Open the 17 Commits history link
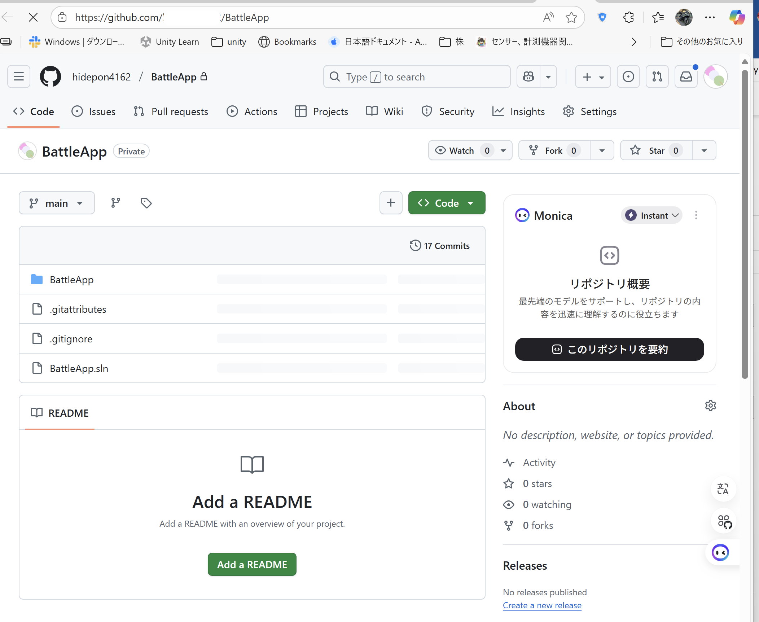Screen dimensions: 759x622 click(x=440, y=245)
